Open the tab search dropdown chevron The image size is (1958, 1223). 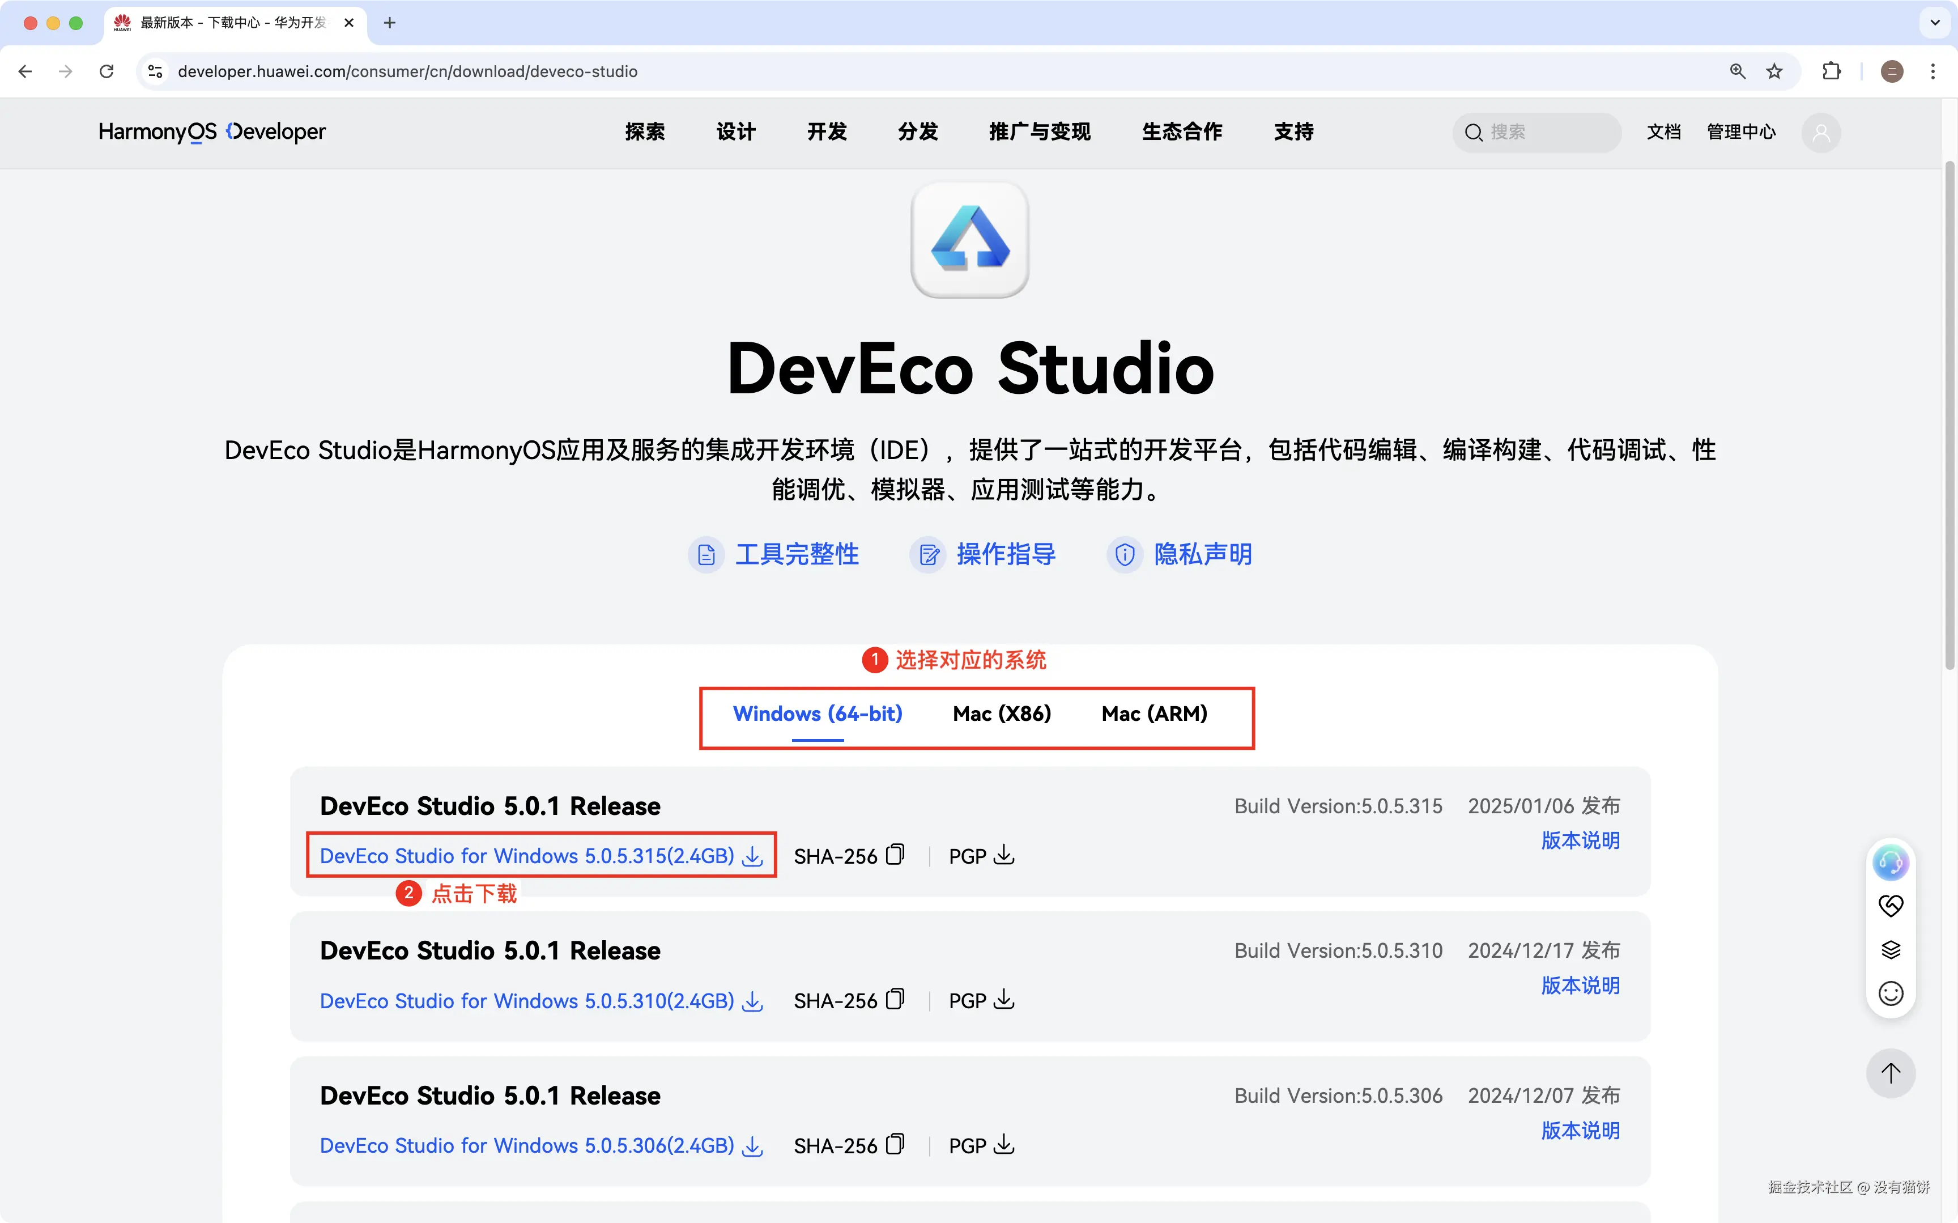(x=1935, y=23)
